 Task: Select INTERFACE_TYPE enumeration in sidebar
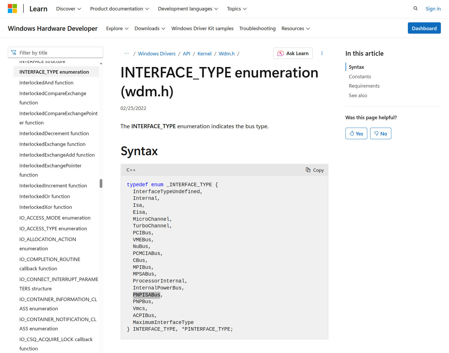(x=56, y=72)
